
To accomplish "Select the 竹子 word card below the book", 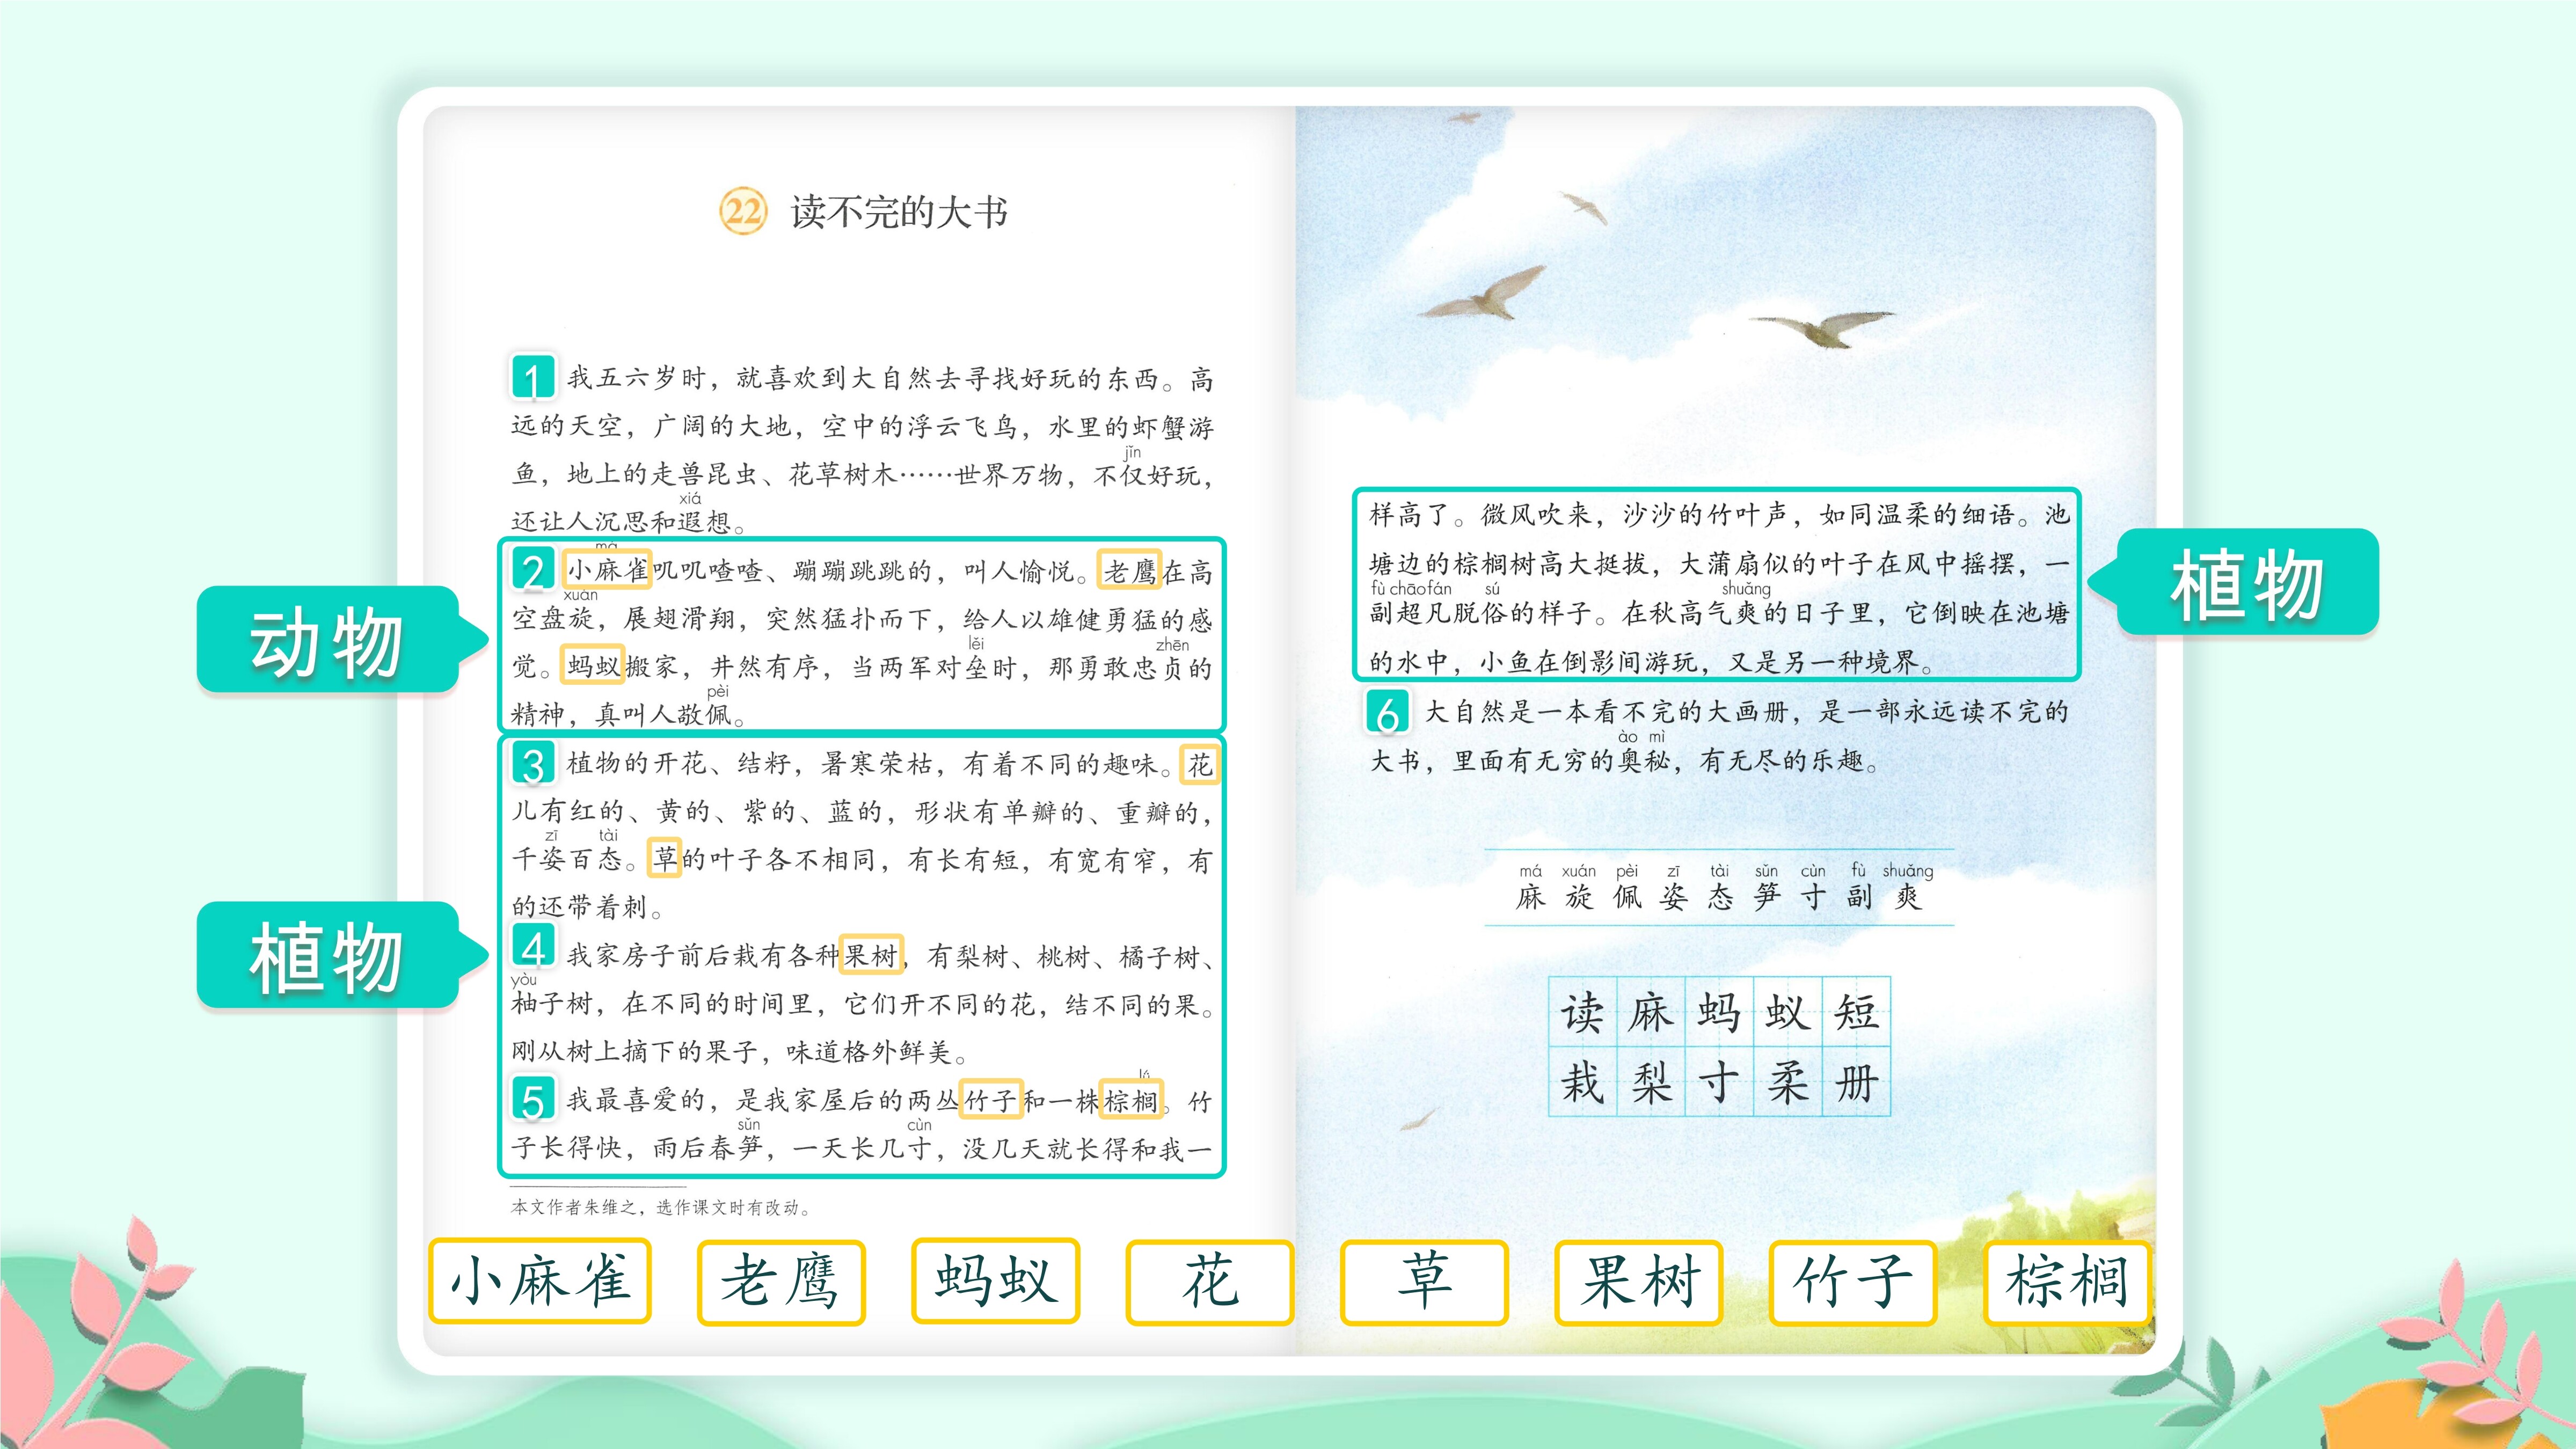I will [x=1853, y=1282].
